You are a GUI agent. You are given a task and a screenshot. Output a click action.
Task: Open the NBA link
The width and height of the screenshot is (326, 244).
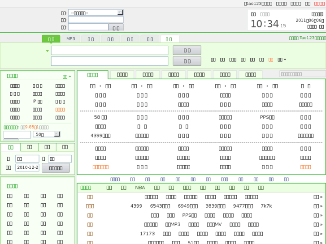tap(140, 188)
